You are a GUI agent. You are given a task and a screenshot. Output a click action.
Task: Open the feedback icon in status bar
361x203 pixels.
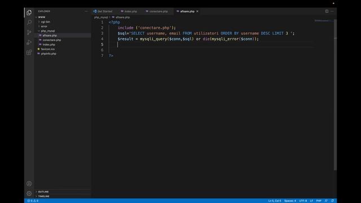326,201
